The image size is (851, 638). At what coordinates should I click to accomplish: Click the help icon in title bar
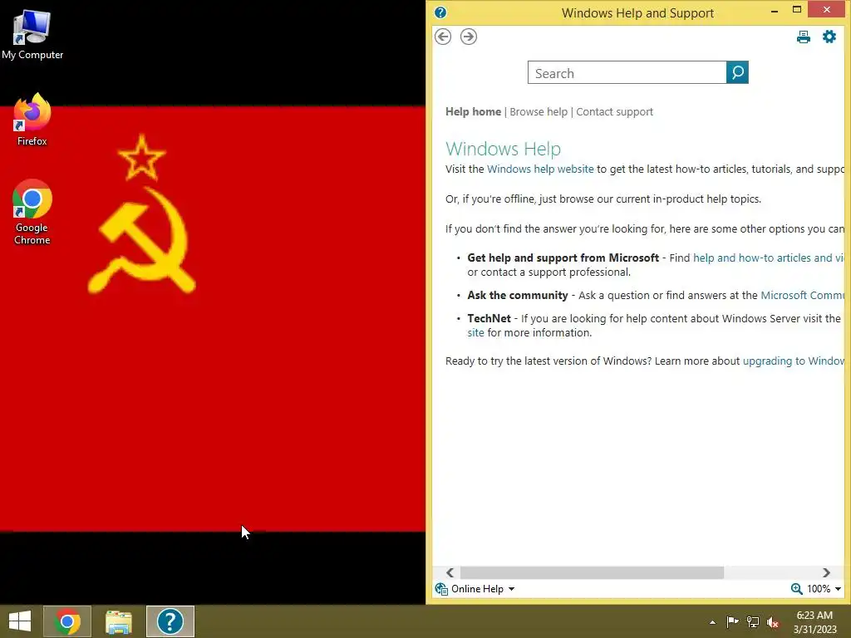click(440, 12)
